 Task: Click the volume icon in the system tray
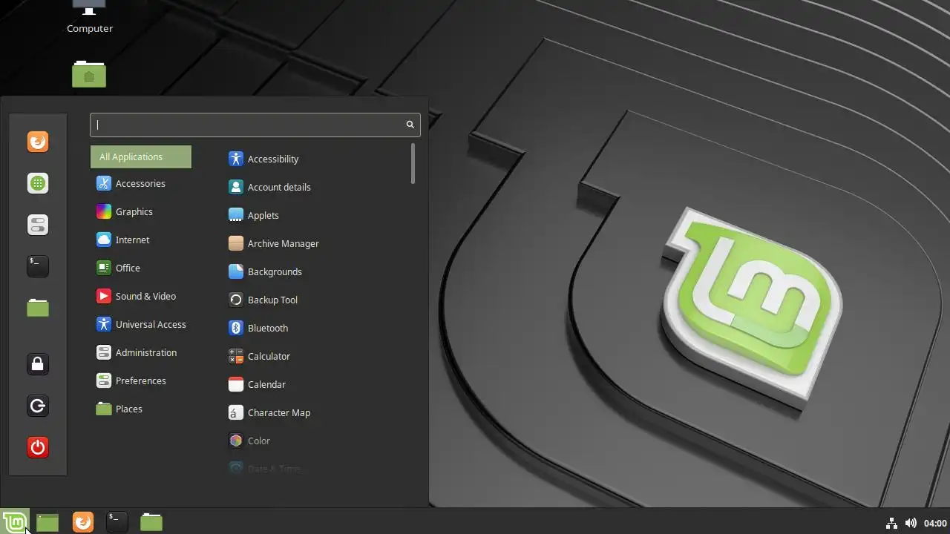tap(911, 523)
